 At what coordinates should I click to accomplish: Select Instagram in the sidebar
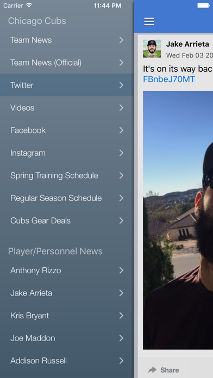(x=67, y=153)
